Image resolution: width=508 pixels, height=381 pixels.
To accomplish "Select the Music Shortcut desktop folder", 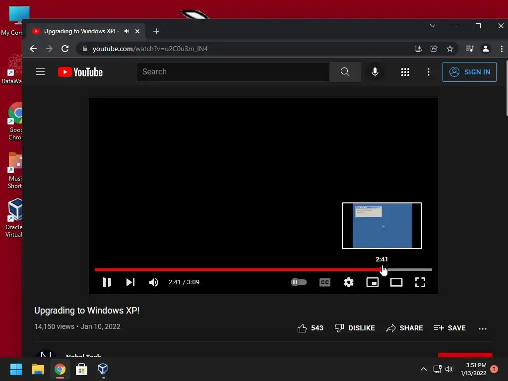I will tap(15, 171).
